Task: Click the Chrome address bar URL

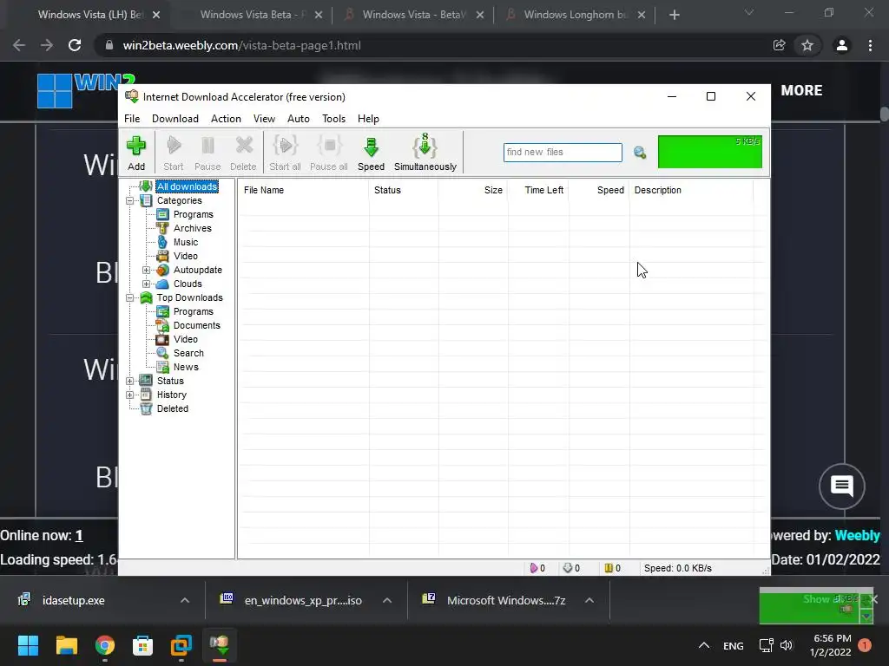Action: coord(241,45)
